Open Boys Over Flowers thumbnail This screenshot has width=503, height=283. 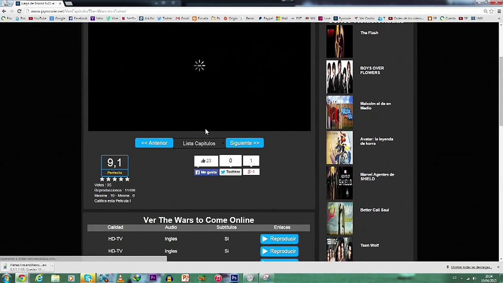[x=340, y=77]
